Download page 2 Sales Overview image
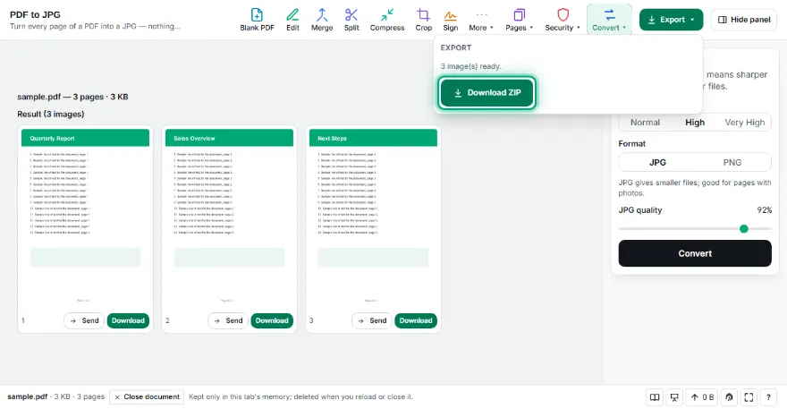The image size is (787, 409). tap(272, 320)
